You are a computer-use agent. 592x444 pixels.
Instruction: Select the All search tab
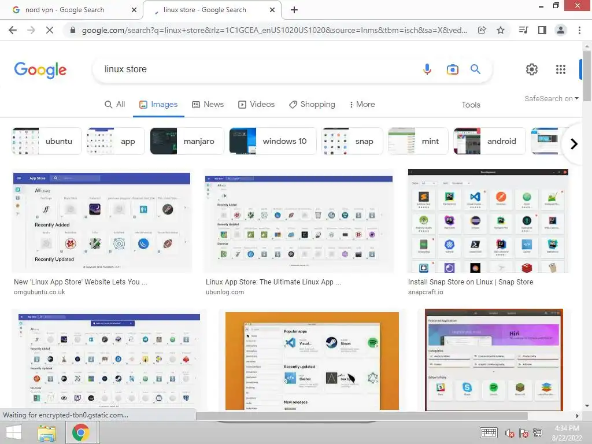[115, 105]
